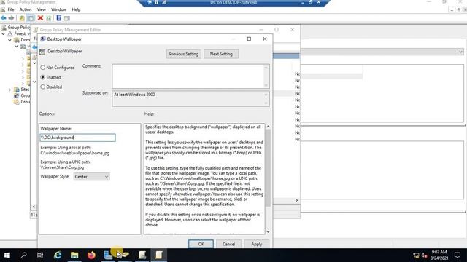
Task: Select Not Configured radio button
Action: pos(42,68)
